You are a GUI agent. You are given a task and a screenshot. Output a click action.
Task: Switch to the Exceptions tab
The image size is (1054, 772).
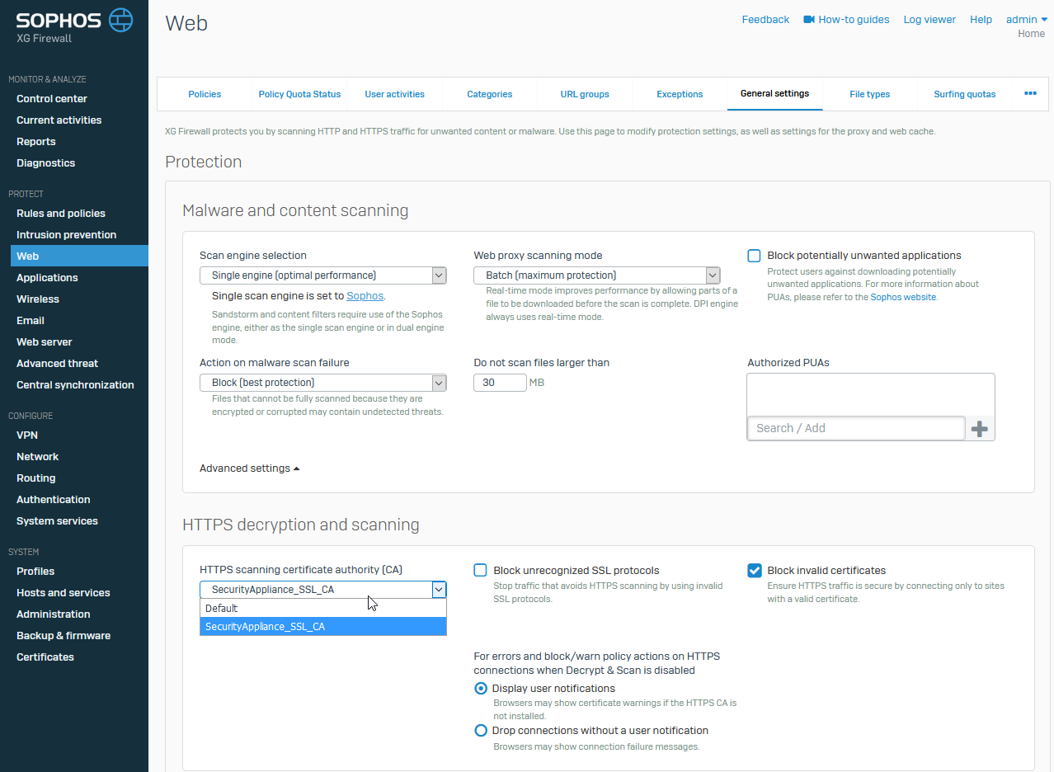[x=680, y=94]
